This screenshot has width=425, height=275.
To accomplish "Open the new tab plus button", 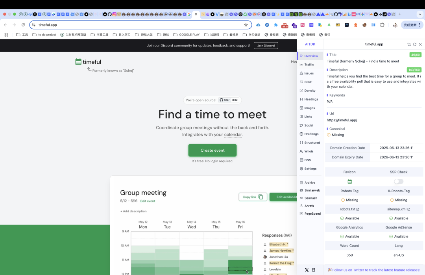I will [x=400, y=14].
